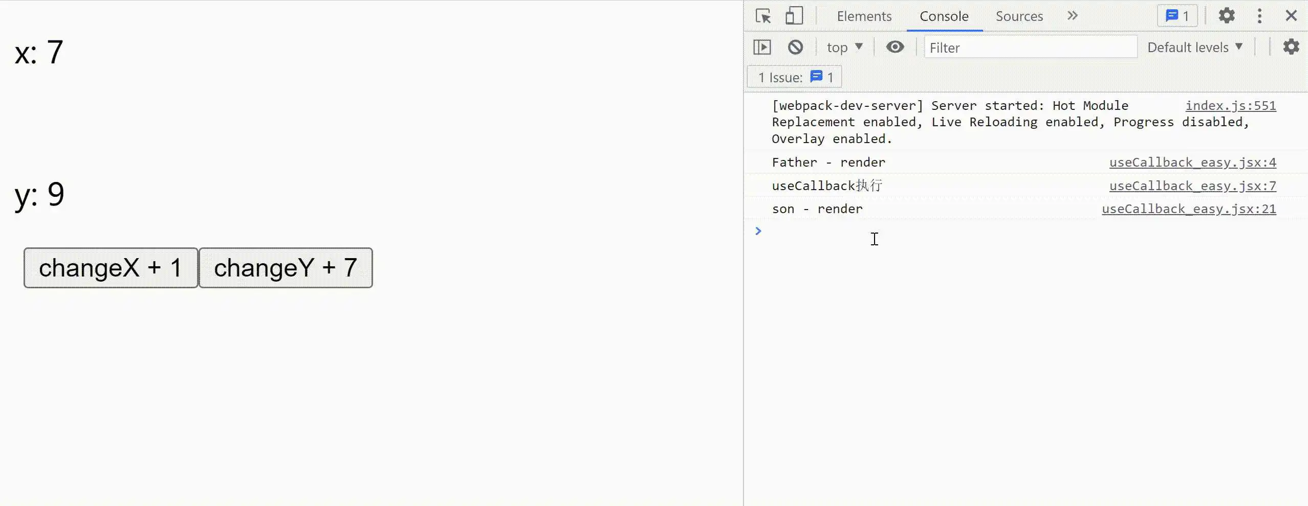Image resolution: width=1308 pixels, height=506 pixels.
Task: Open the DevTools three-dot menu
Action: point(1259,16)
